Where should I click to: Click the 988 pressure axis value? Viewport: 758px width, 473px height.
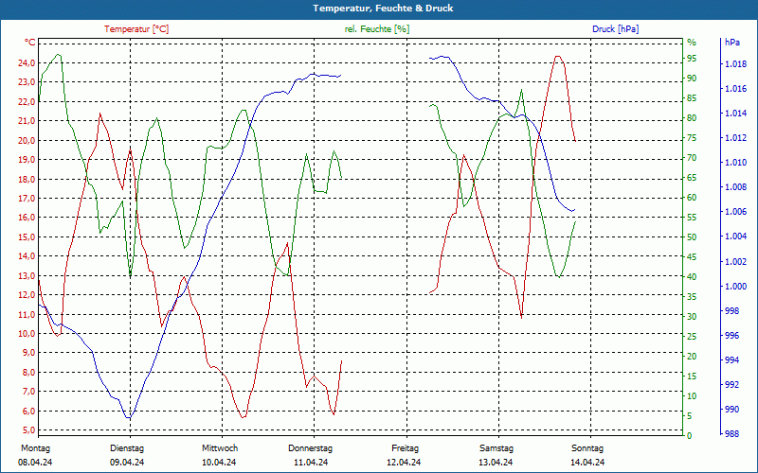click(x=731, y=434)
